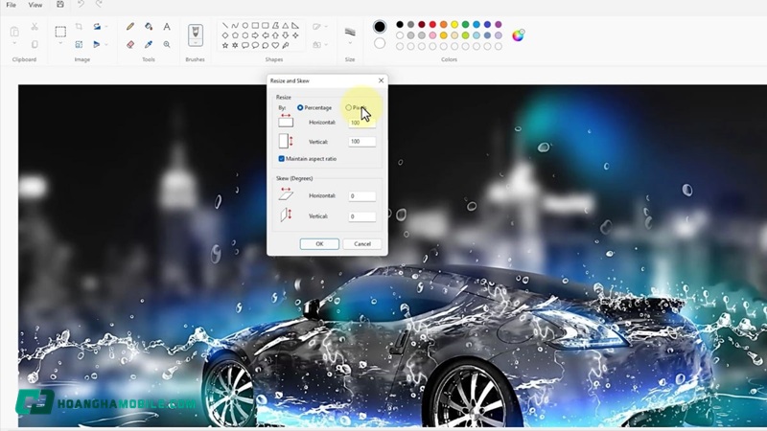Screen dimensions: 767x431
Task: Click the Copy icon in Clipboard group
Action: (35, 44)
